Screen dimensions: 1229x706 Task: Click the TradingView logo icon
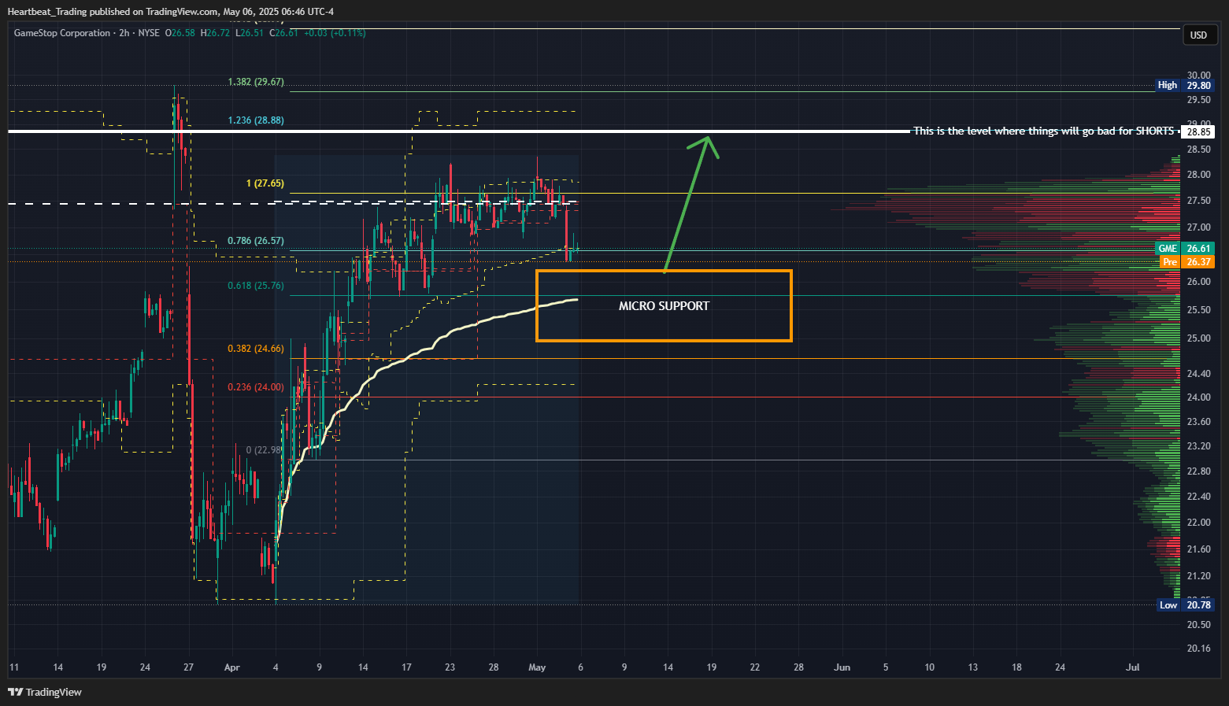point(15,692)
